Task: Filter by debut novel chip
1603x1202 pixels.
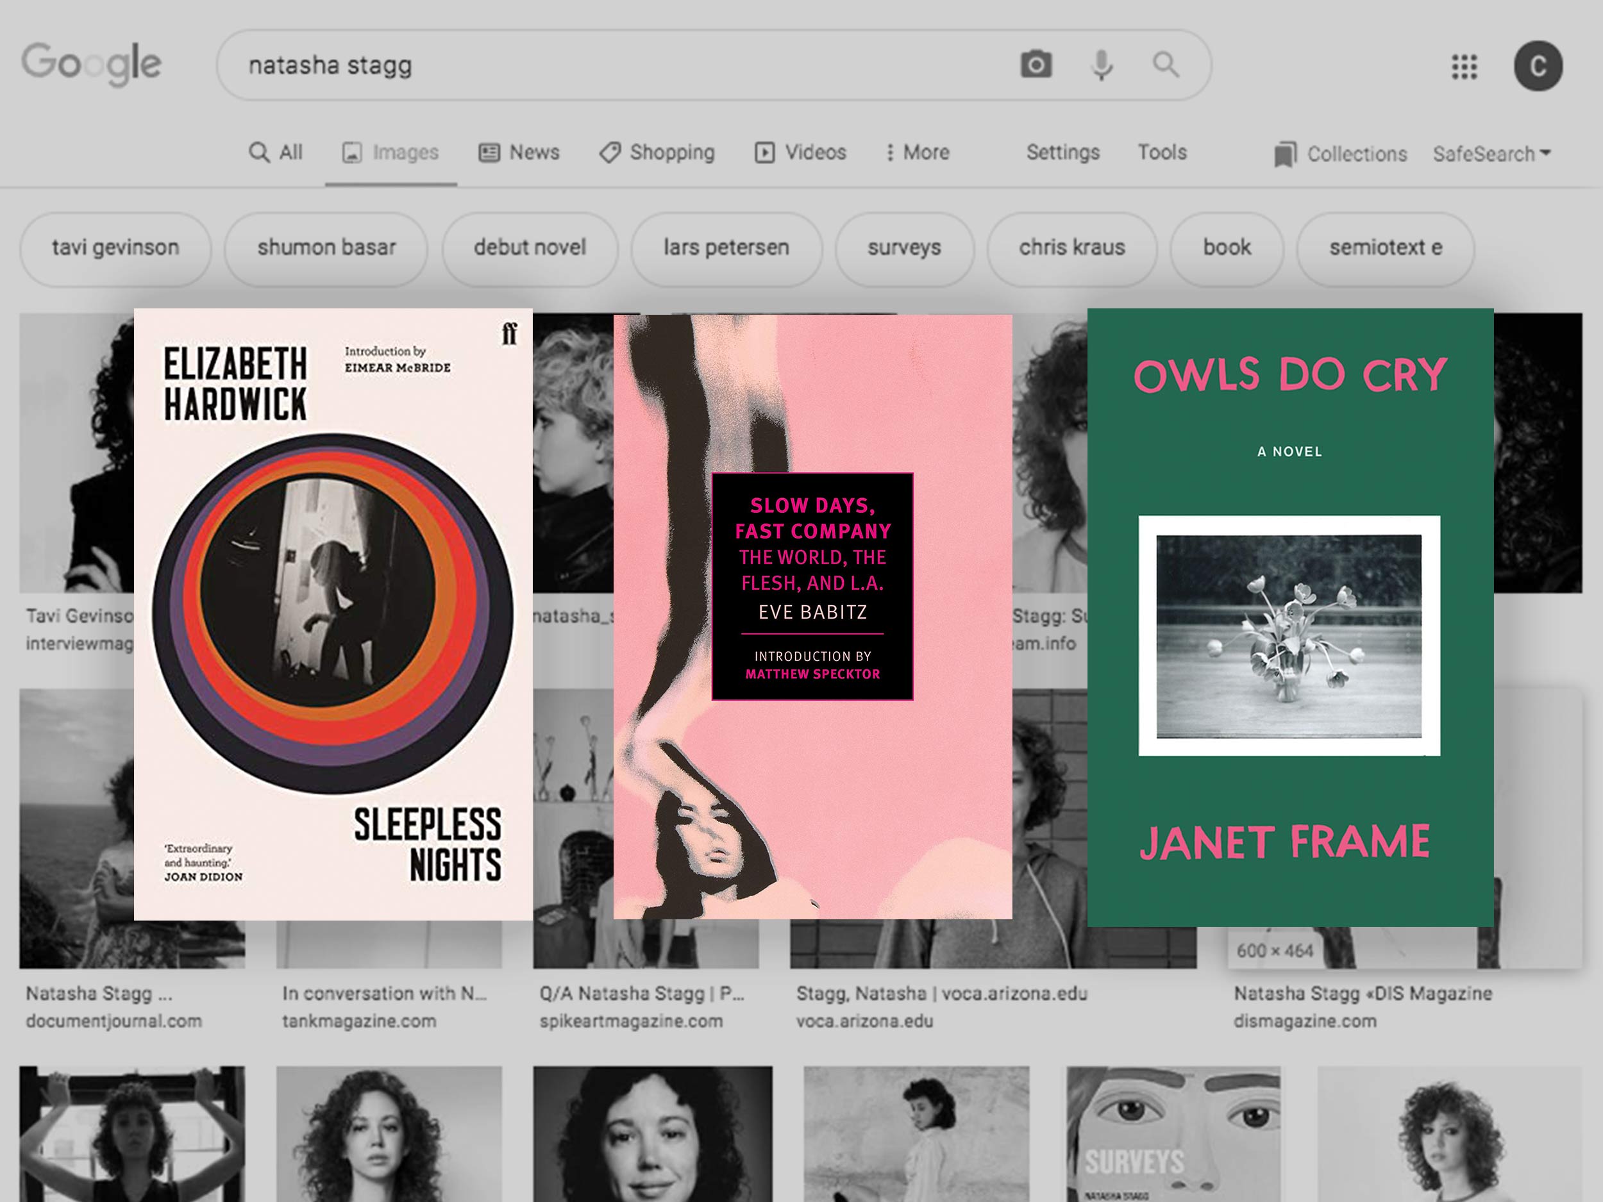Action: 530,249
